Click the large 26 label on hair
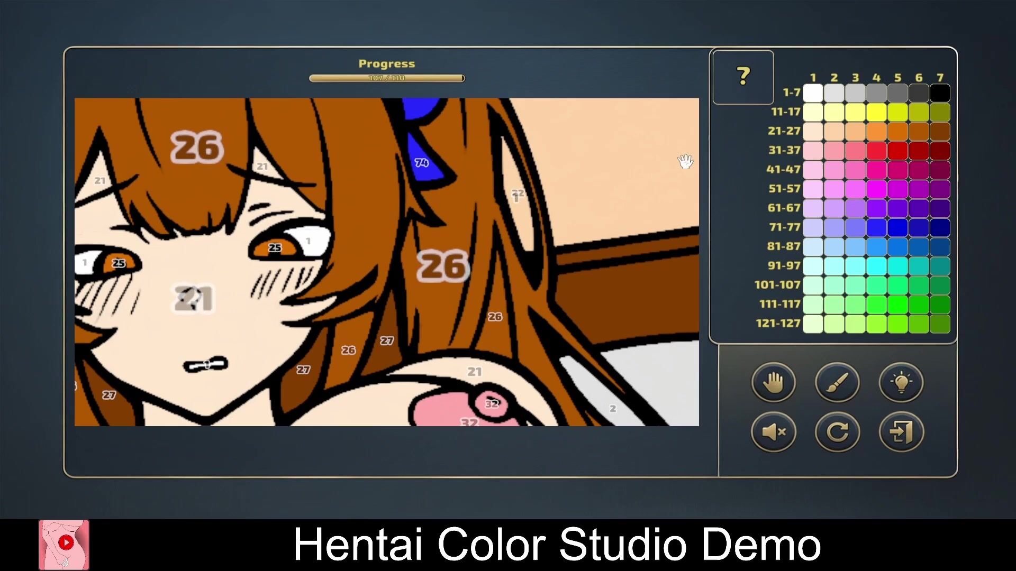Image resolution: width=1016 pixels, height=571 pixels. tap(197, 147)
